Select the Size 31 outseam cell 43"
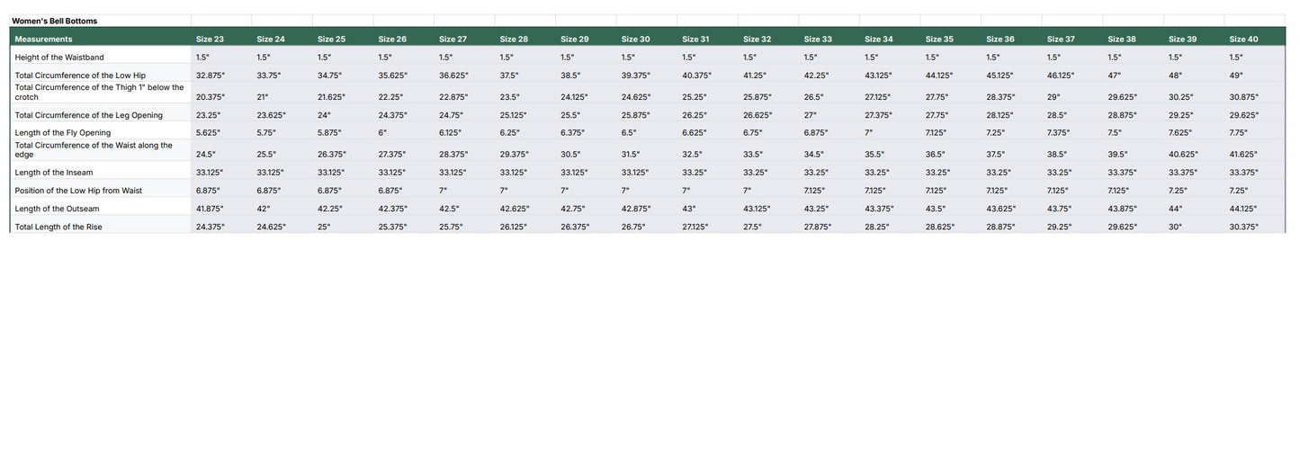The image size is (1300, 455). (x=689, y=209)
